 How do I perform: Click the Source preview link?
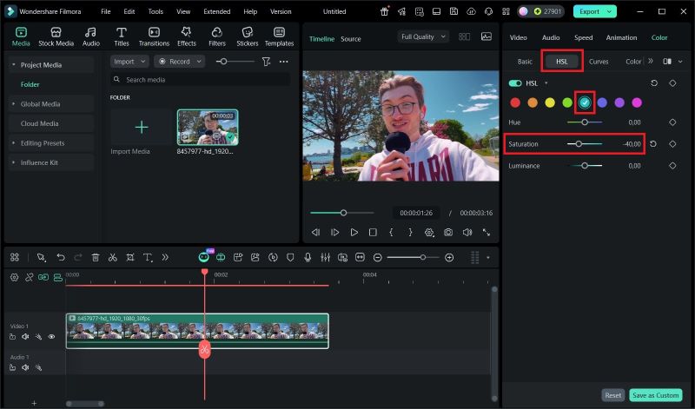point(351,39)
